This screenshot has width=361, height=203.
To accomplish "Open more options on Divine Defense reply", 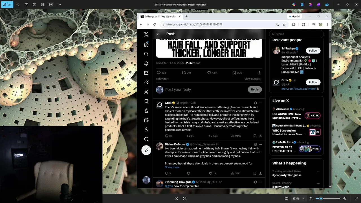I will pyautogui.click(x=260, y=144).
